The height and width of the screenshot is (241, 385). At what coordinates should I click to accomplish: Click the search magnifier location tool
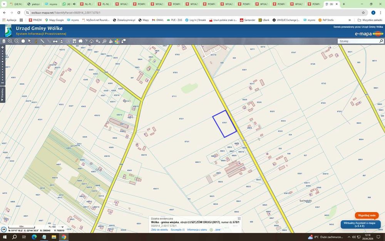pyautogui.click(x=104, y=41)
